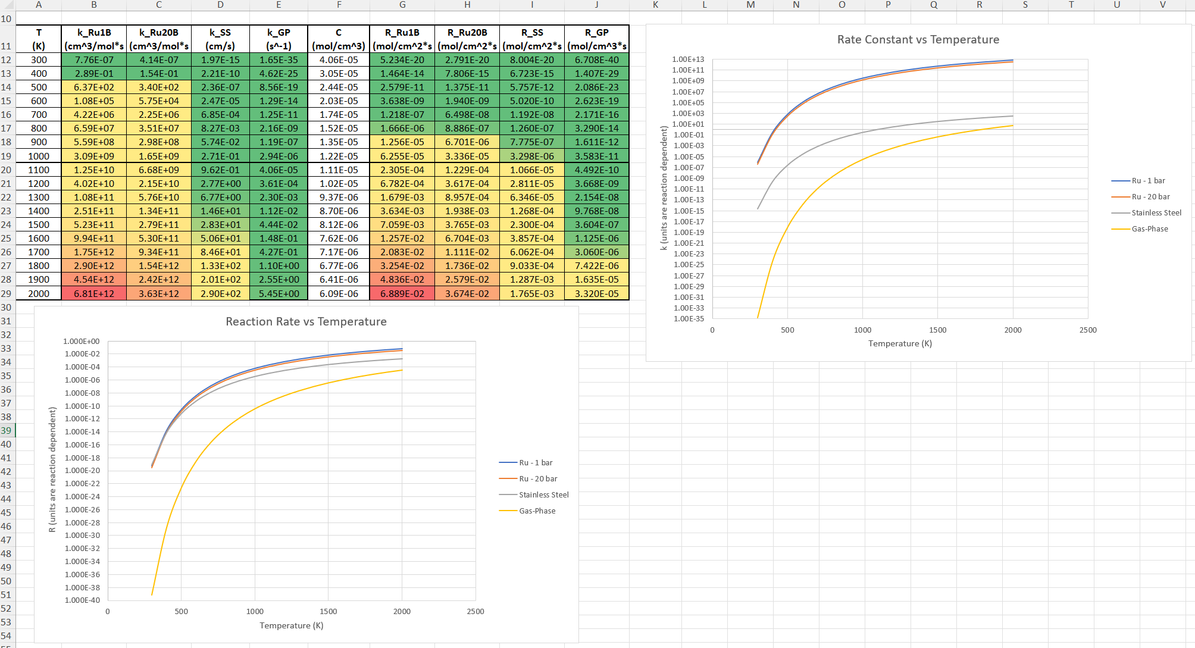Click the Rate Constant vs Temperature chart title
This screenshot has height=648, width=1195.
coord(918,40)
